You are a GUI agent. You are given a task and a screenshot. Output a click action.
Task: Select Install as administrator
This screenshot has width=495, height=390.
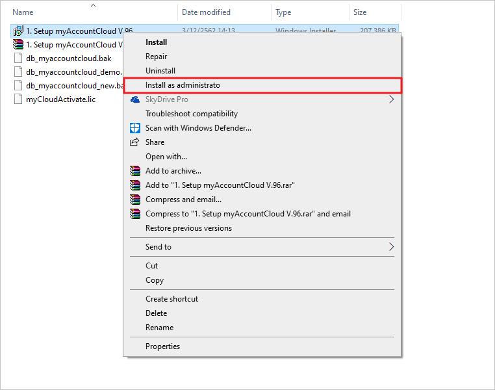[262, 85]
